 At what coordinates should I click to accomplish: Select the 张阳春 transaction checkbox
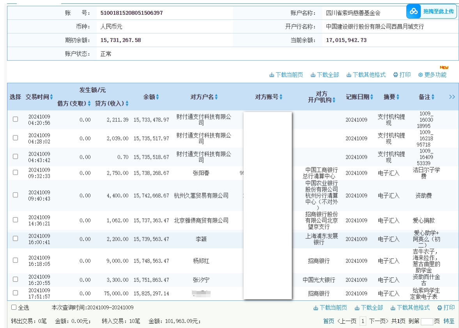tap(16, 172)
